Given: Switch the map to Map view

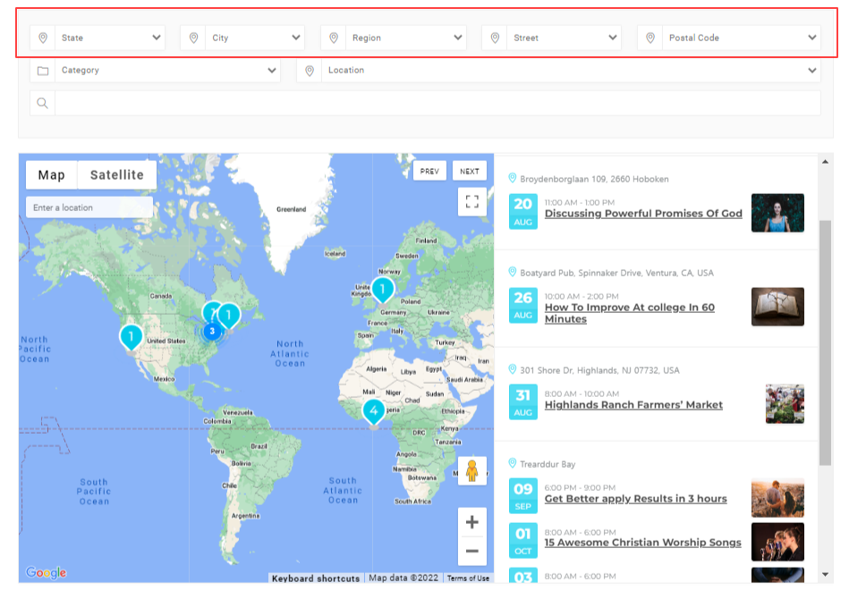Looking at the screenshot, I should tap(51, 174).
